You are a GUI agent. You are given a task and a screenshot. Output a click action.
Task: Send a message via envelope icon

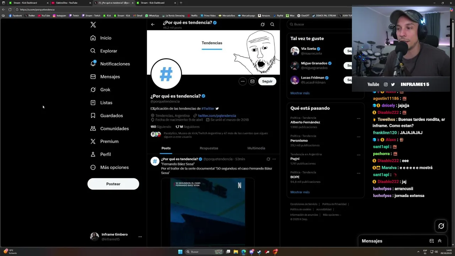click(x=252, y=81)
